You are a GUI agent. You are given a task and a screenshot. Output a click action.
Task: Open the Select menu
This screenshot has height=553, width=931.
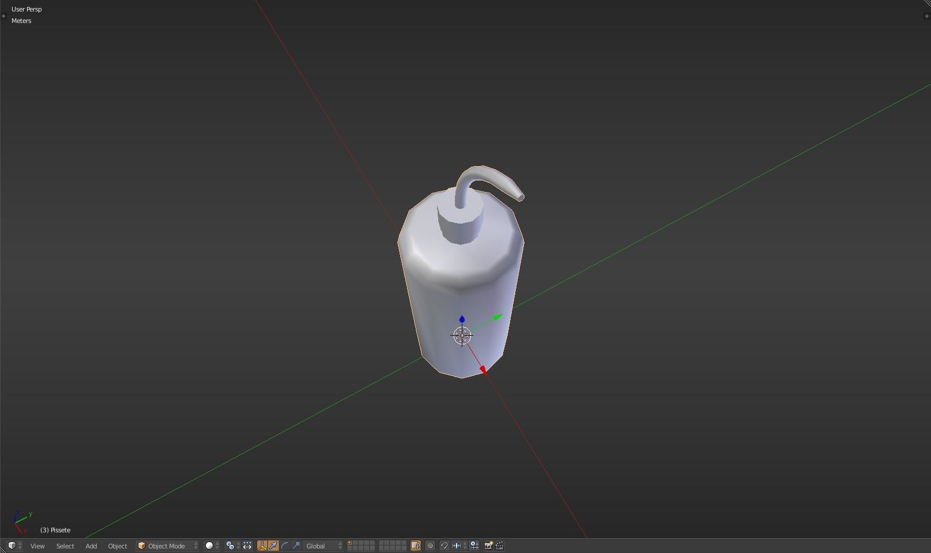(65, 546)
